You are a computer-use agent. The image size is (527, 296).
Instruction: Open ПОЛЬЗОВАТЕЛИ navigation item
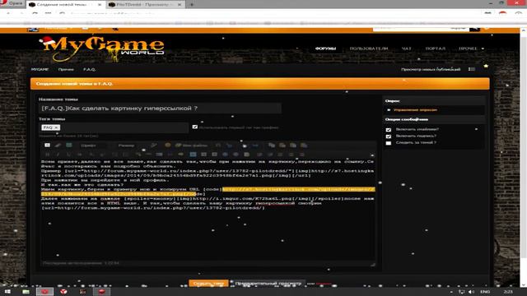369,49
